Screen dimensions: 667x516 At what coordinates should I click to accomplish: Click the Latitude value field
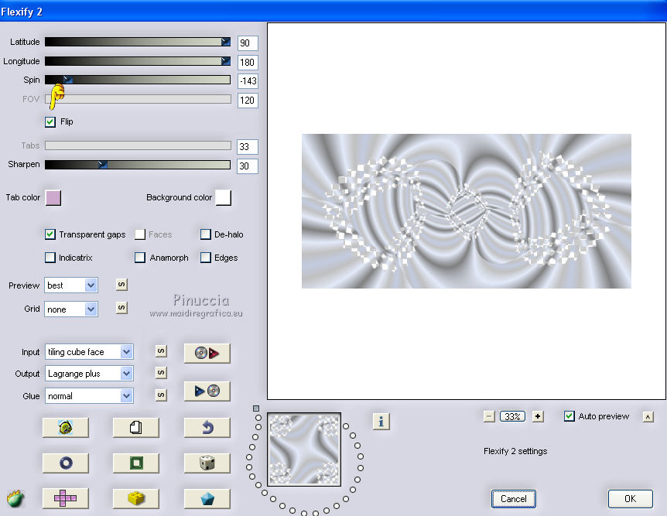click(x=248, y=43)
